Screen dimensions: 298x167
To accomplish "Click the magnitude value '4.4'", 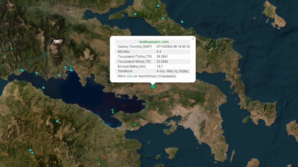I will coord(159,52).
